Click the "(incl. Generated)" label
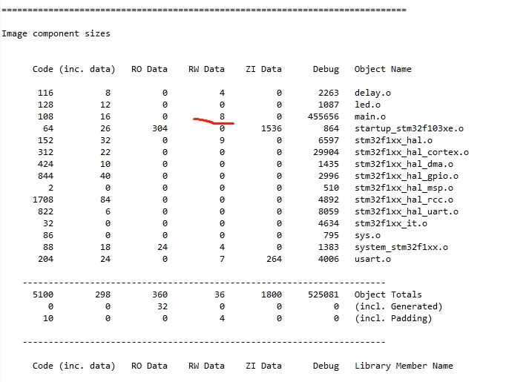The height and width of the screenshot is (382, 526). [x=398, y=306]
